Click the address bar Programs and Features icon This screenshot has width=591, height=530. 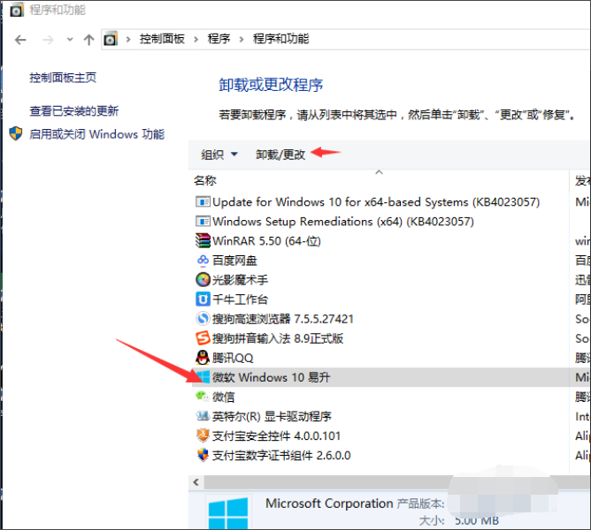pyautogui.click(x=111, y=39)
